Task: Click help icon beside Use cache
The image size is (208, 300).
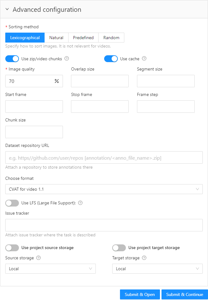Action: click(144, 59)
